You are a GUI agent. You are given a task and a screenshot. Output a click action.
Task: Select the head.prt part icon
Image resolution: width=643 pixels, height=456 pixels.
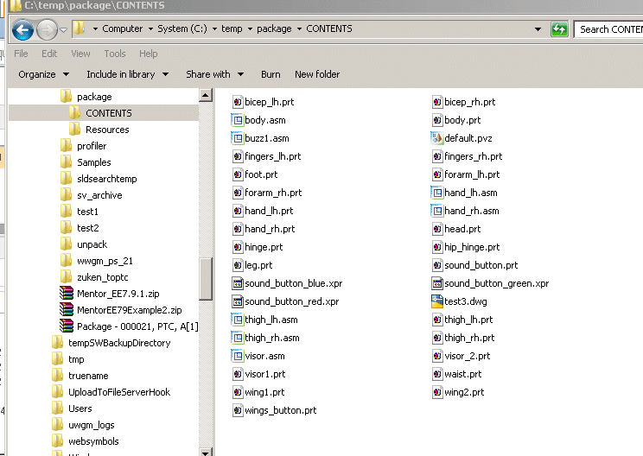tap(437, 229)
